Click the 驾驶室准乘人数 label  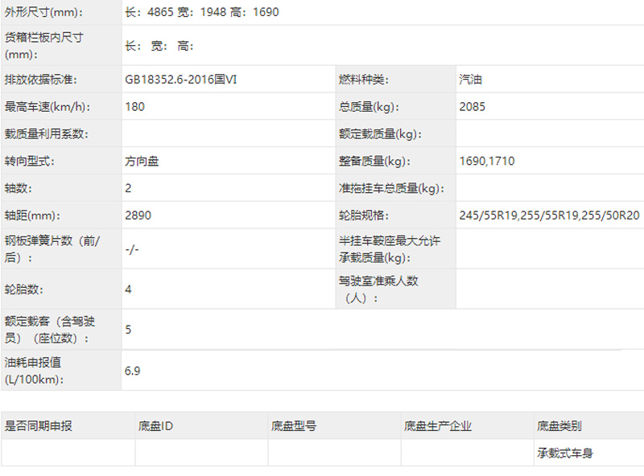click(x=378, y=289)
